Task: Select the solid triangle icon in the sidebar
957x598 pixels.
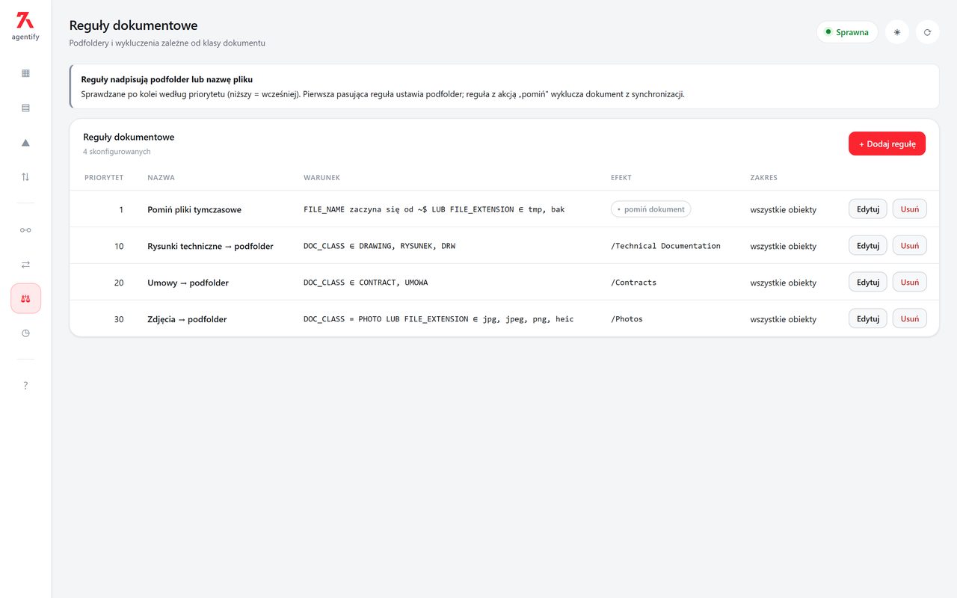Action: (25, 143)
